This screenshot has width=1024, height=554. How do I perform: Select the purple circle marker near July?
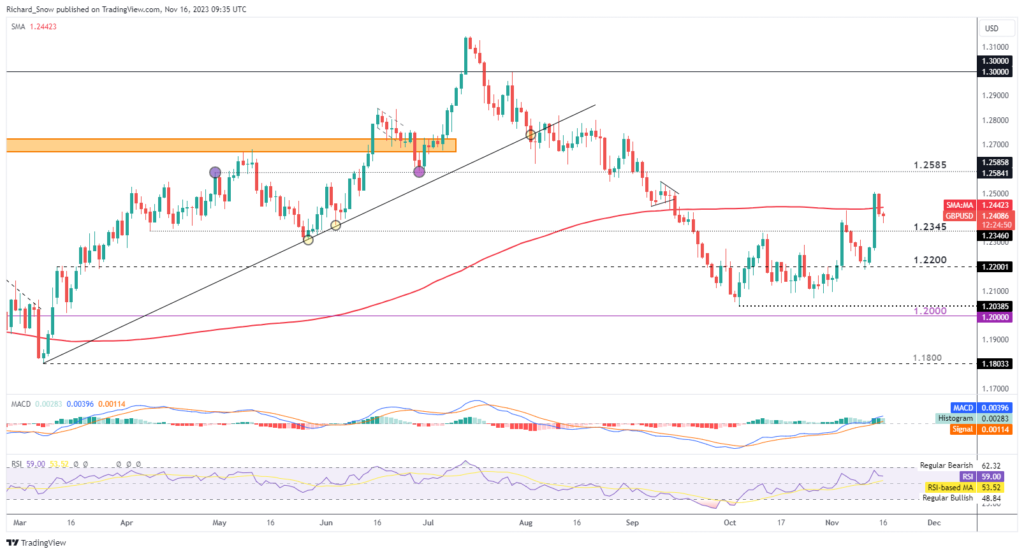[419, 171]
